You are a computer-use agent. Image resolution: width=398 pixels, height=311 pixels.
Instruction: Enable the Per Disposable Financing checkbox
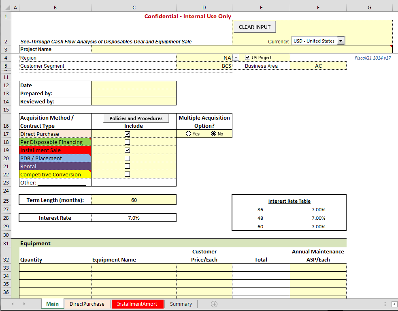click(x=127, y=142)
